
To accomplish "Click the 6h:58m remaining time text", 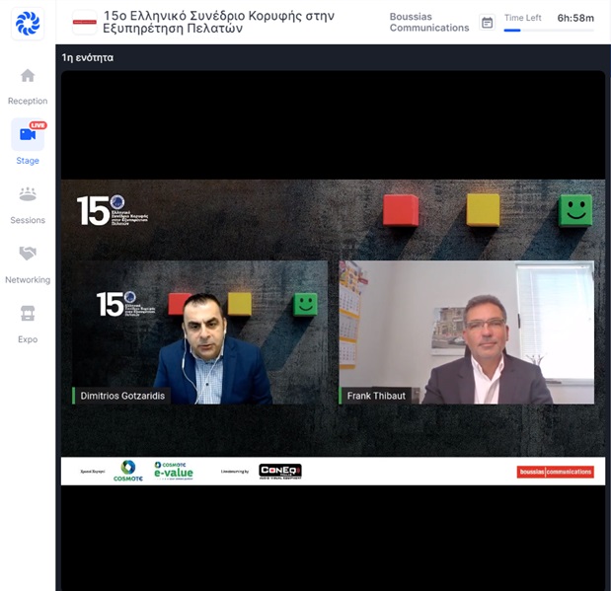I will [x=575, y=18].
